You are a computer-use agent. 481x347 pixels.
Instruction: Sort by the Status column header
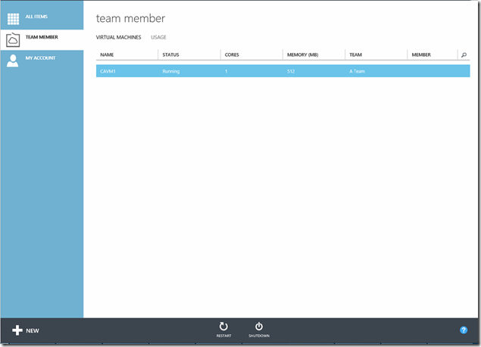tap(171, 54)
